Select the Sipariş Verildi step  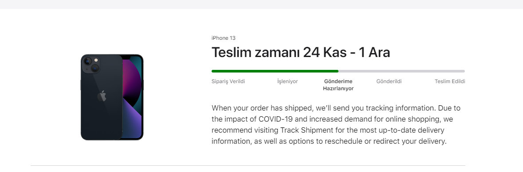228,81
